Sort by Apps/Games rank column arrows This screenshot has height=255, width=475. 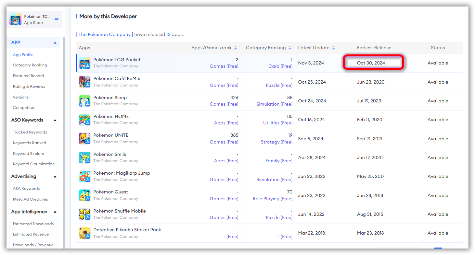point(236,48)
